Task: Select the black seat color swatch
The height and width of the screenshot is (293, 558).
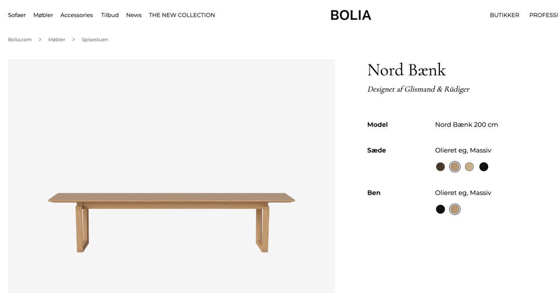Action: pyautogui.click(x=484, y=167)
